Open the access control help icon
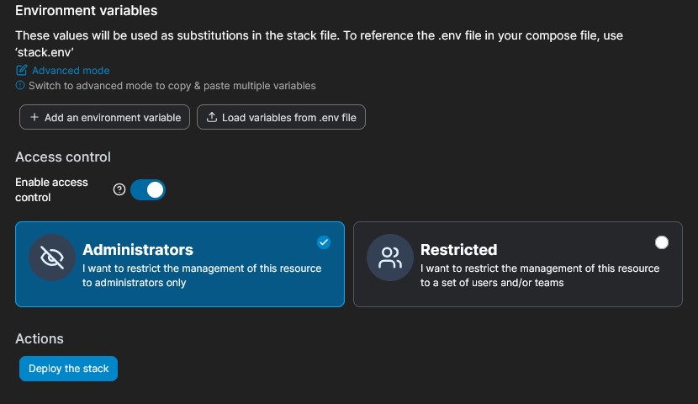Viewport: 698px width, 404px height. coord(119,189)
